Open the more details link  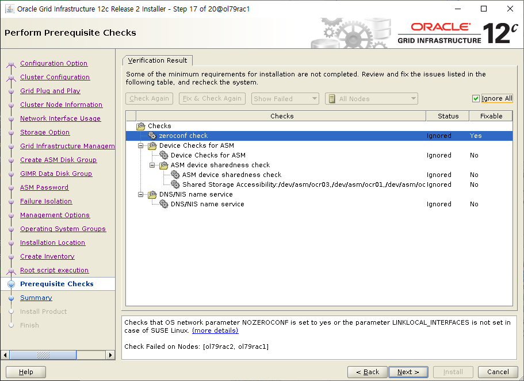pyautogui.click(x=215, y=330)
